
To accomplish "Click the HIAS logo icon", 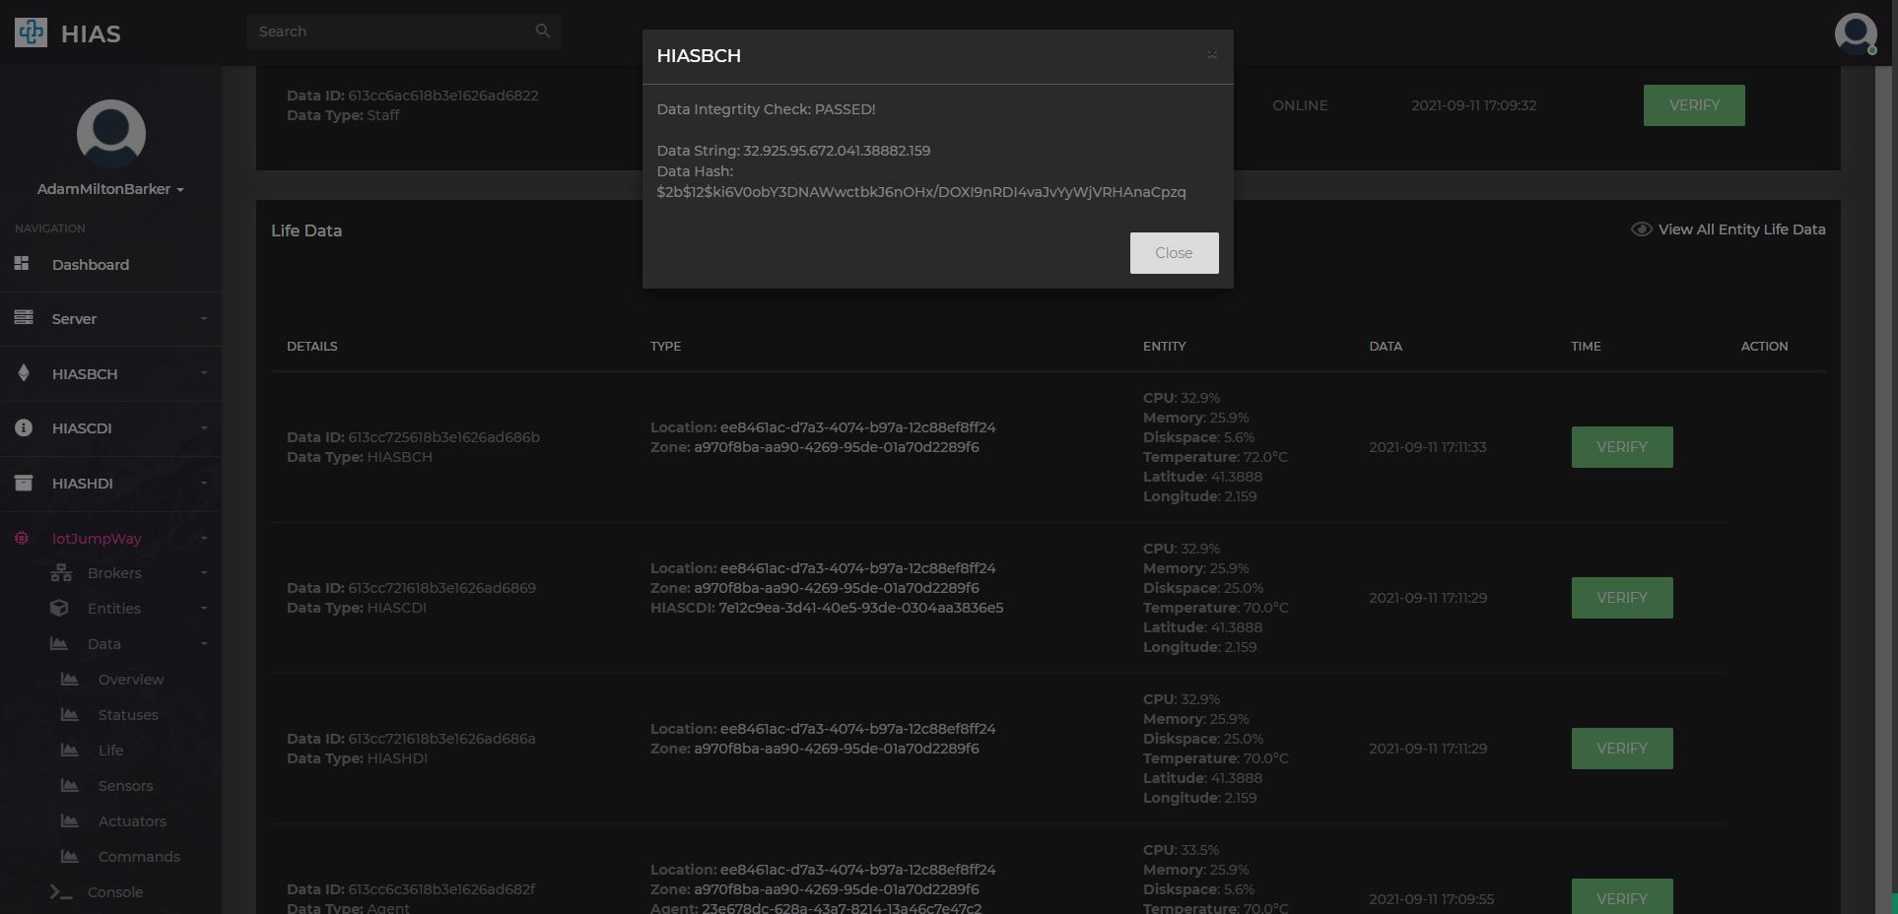I will click(32, 33).
